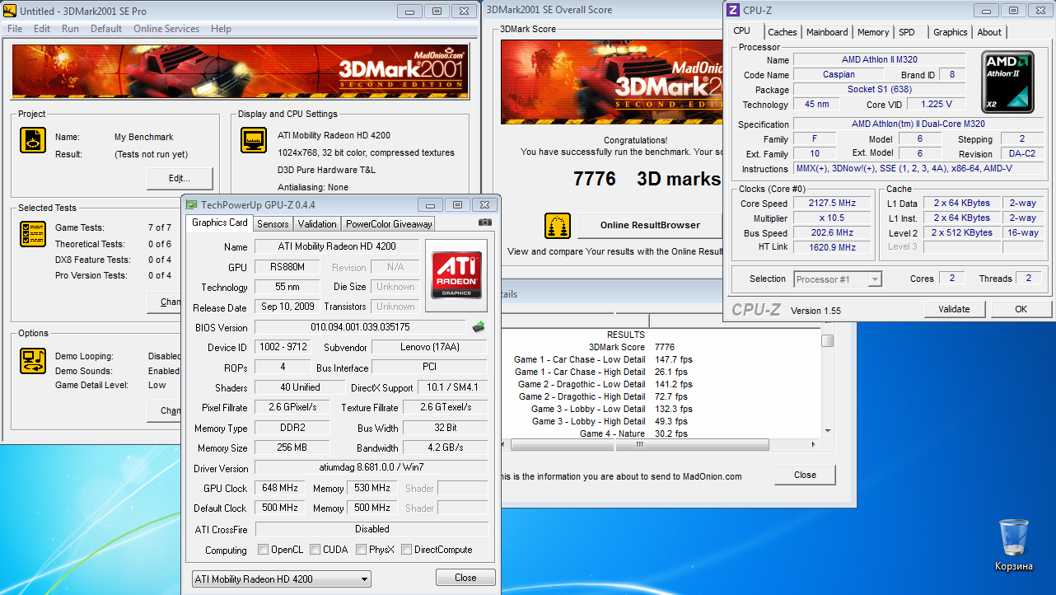Click the GPU-Z title bar icon

(x=191, y=204)
